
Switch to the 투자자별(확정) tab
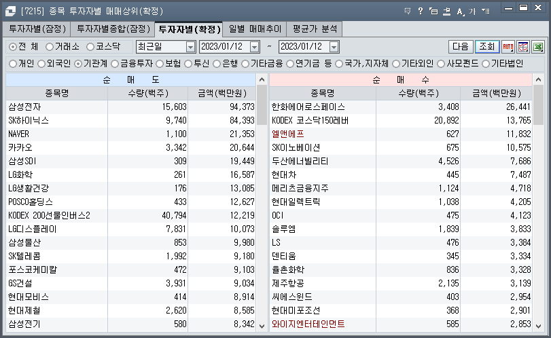pyautogui.click(x=190, y=29)
